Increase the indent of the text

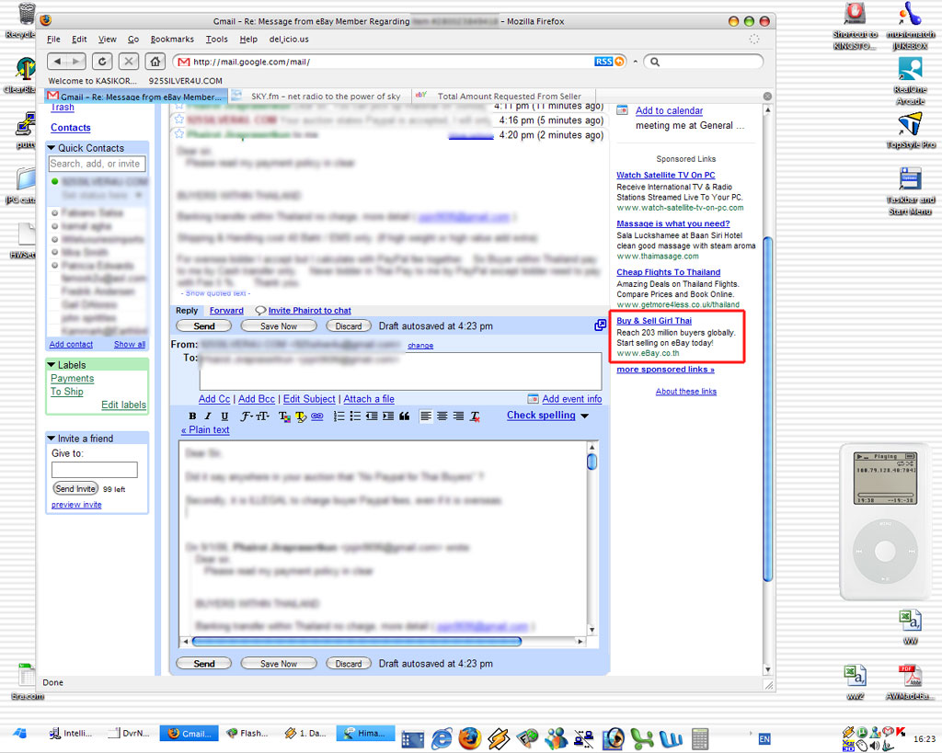point(388,416)
